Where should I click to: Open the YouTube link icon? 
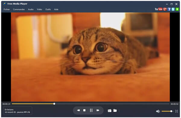point(158,9)
